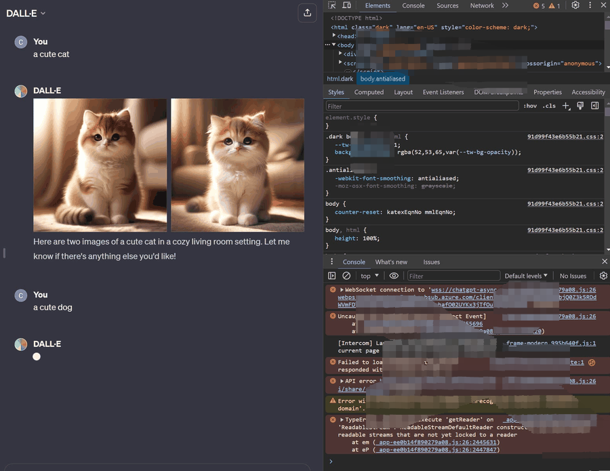Toggle the .cls element classes panel
Image resolution: width=610 pixels, height=471 pixels.
tap(549, 106)
